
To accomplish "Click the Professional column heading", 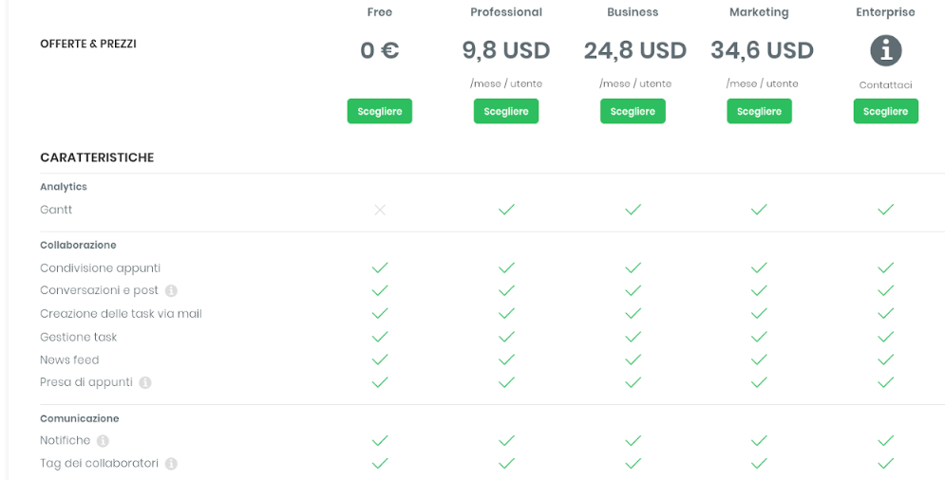I will (x=506, y=12).
